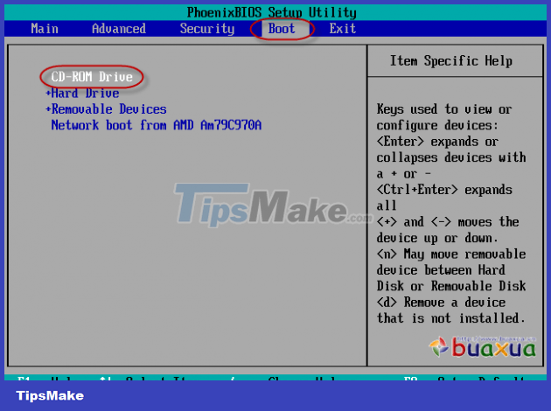Open the Security tab
This screenshot has height=411, width=551.
207,29
